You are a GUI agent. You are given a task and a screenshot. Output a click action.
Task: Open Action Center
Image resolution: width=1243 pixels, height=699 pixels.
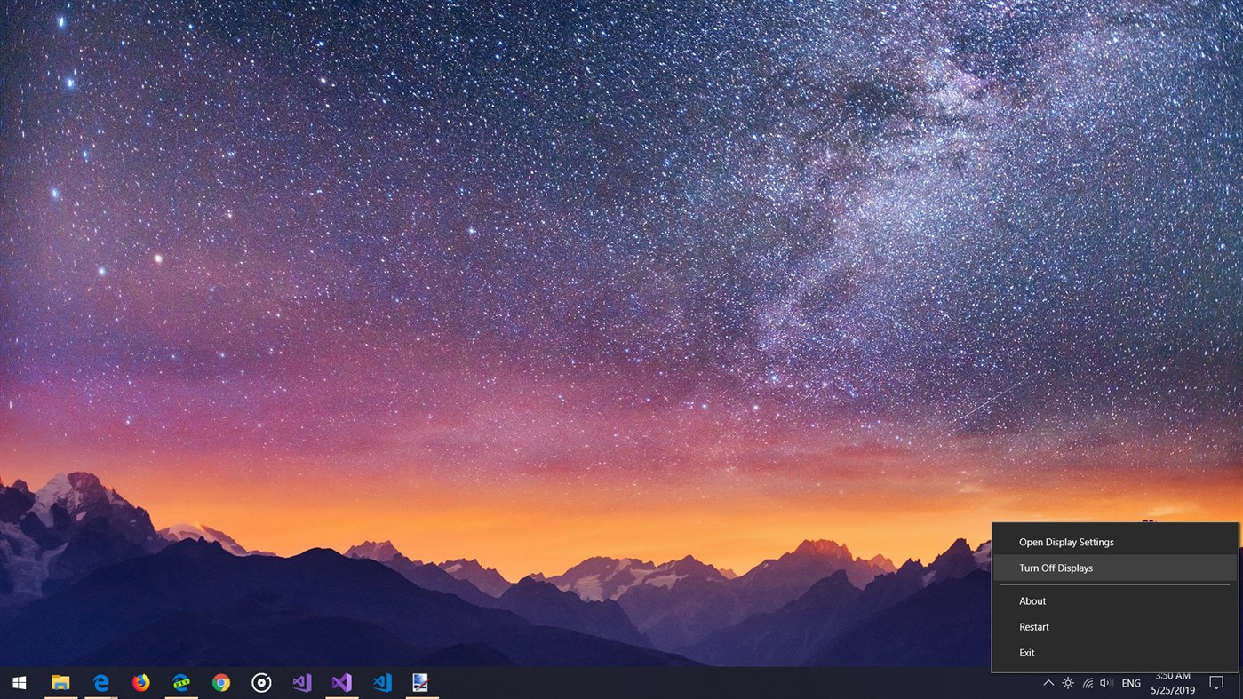[x=1216, y=682]
